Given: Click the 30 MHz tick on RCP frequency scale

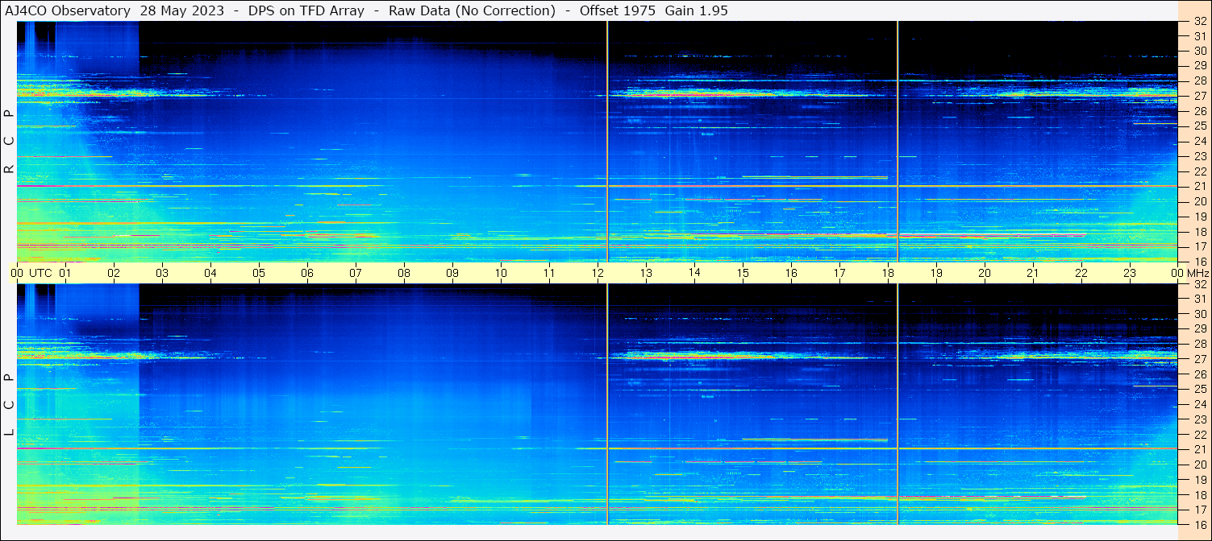Looking at the screenshot, I should tap(1199, 51).
